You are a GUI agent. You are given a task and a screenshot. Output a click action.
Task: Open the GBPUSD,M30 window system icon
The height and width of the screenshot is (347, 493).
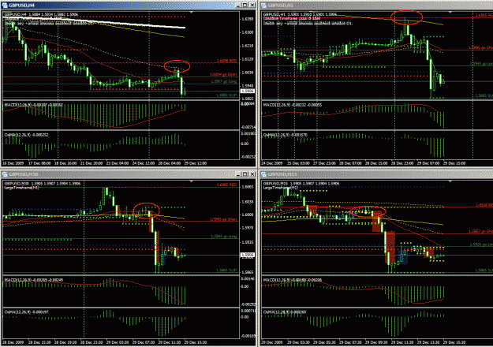(x=5, y=174)
